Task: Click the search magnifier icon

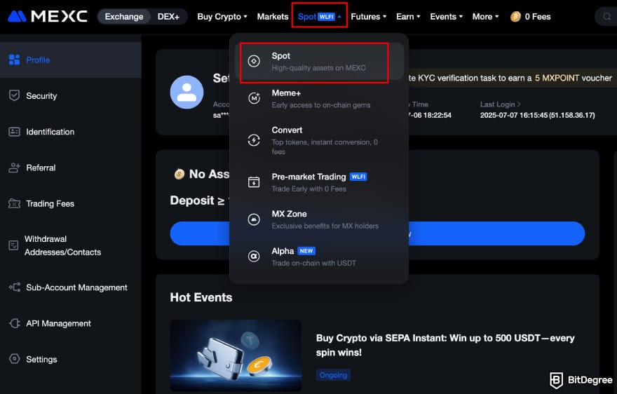Action: (606, 17)
